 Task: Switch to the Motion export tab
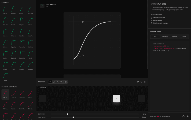[174, 37]
